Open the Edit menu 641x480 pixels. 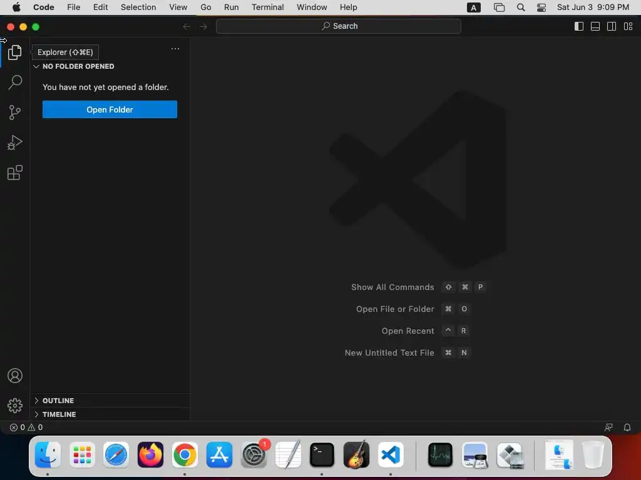click(100, 7)
